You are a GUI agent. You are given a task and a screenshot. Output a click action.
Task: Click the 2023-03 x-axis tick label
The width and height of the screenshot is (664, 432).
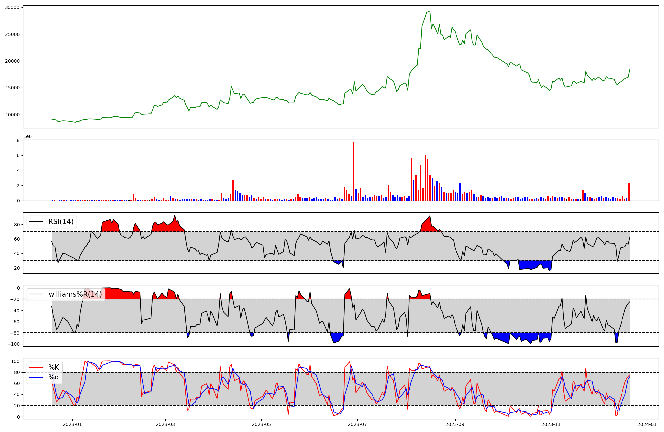[165, 424]
